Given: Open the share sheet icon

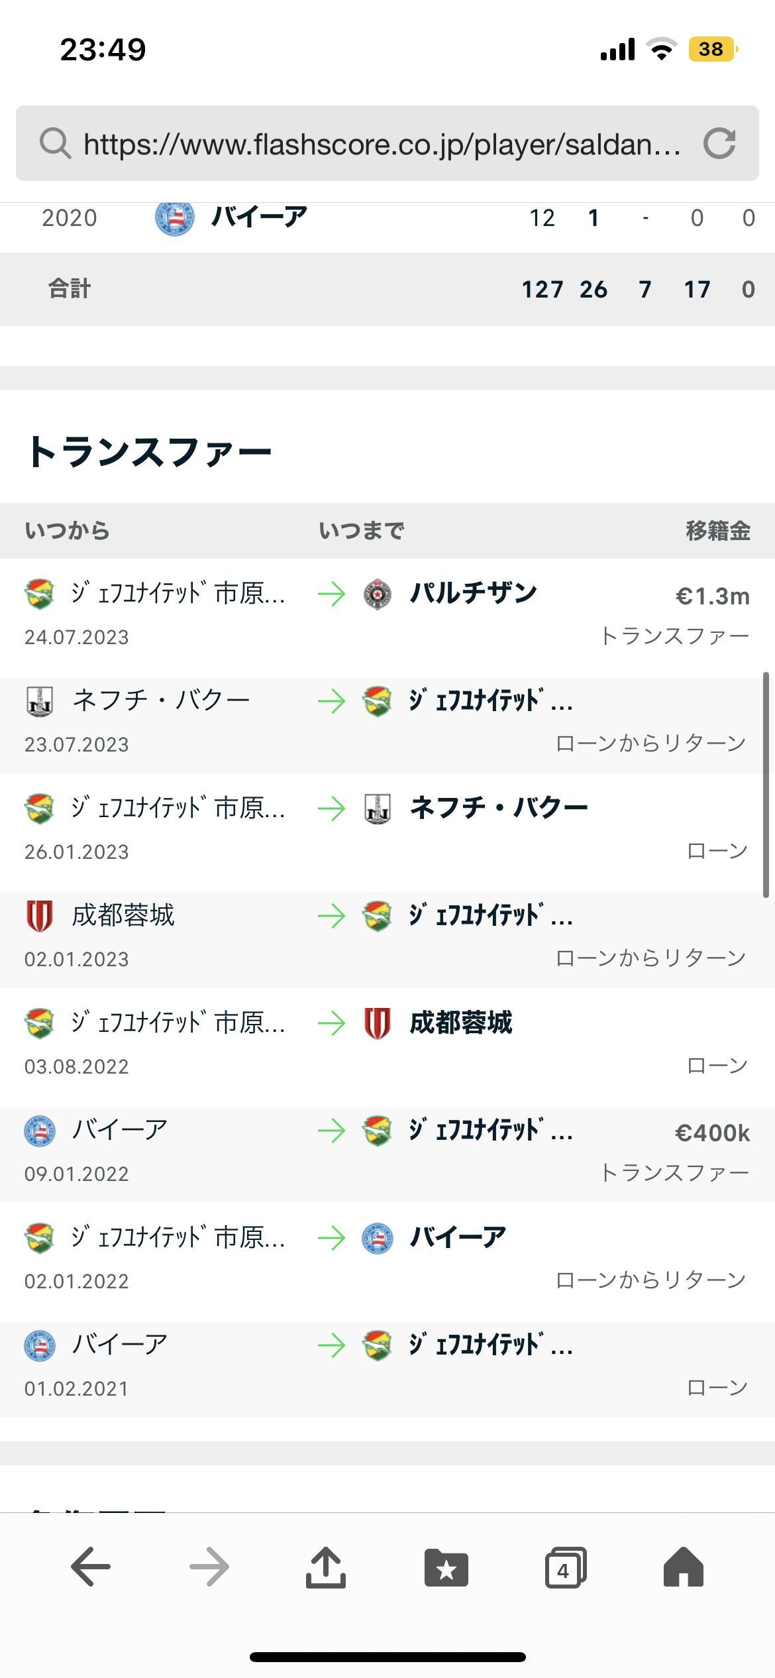Looking at the screenshot, I should [326, 1567].
